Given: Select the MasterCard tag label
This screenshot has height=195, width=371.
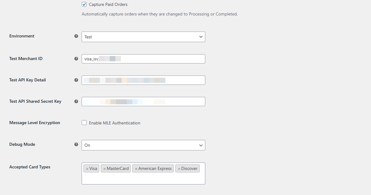Looking at the screenshot, I should 117,168.
